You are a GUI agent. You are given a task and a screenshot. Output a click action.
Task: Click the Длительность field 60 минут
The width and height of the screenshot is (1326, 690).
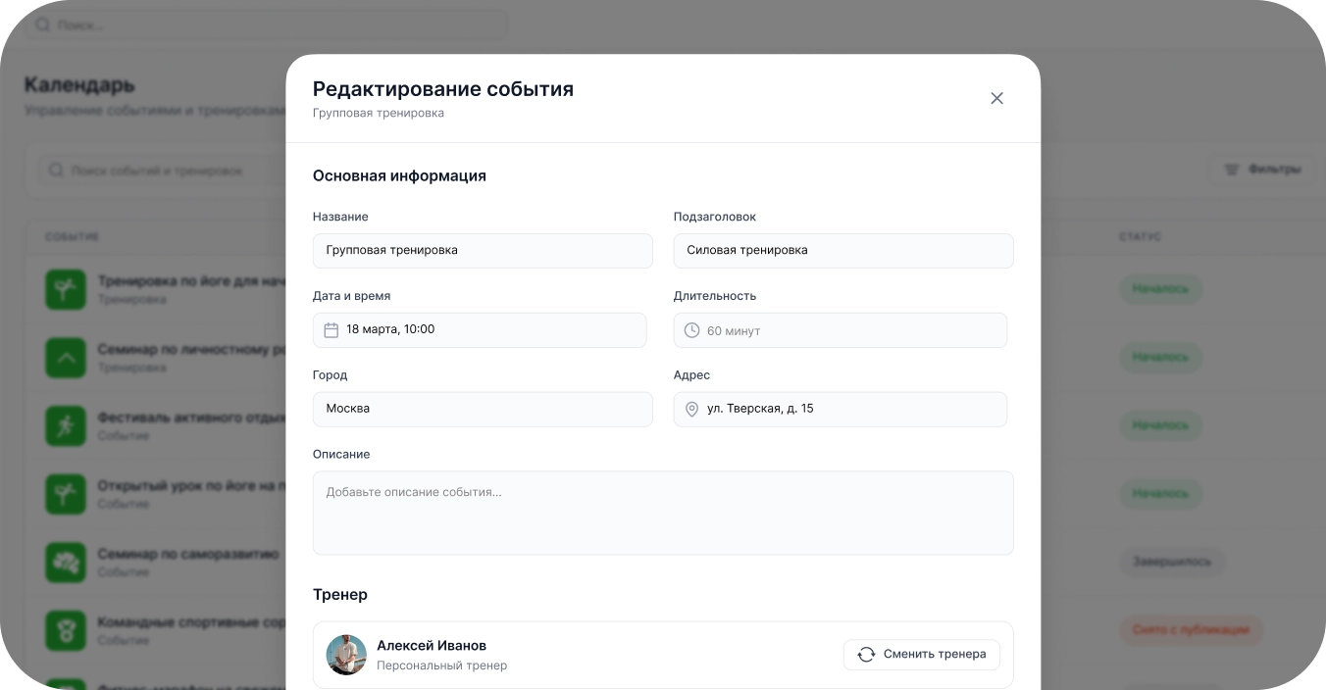tap(841, 330)
